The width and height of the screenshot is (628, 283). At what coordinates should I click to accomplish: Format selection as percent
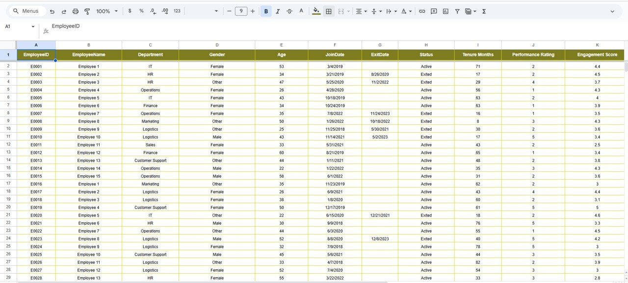141,11
